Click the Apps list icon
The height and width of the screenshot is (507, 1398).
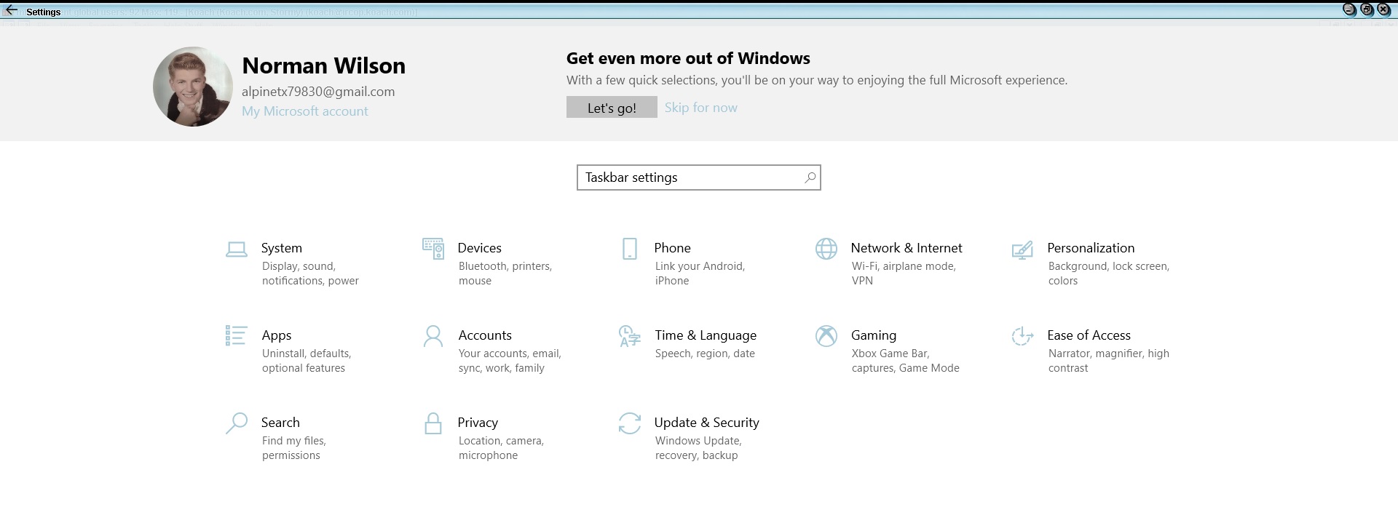click(x=236, y=335)
